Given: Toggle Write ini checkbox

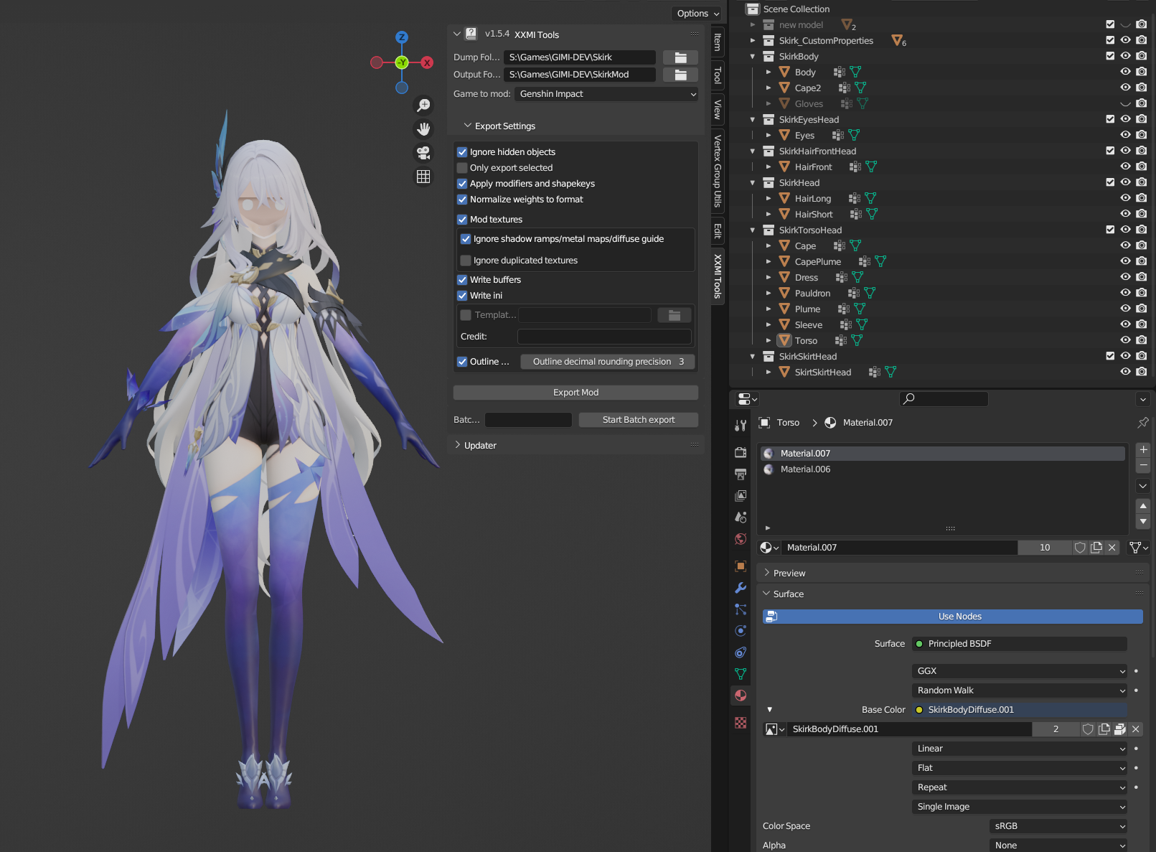Looking at the screenshot, I should [x=462, y=296].
